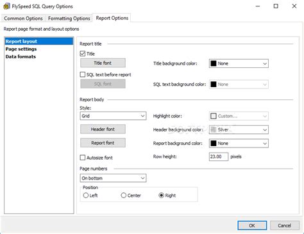Image resolution: width=304 pixels, height=234 pixels.
Task: Maximize the Options window
Action: tap(276, 6)
